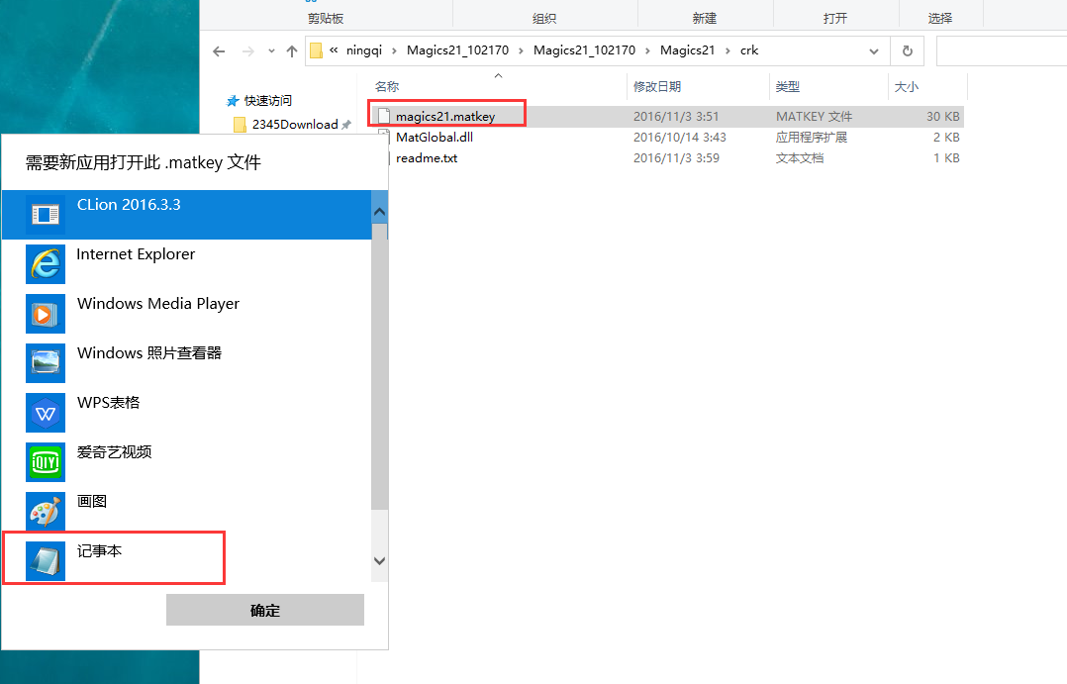Go up one folder level arrow
This screenshot has height=684, width=1067.
pos(292,51)
